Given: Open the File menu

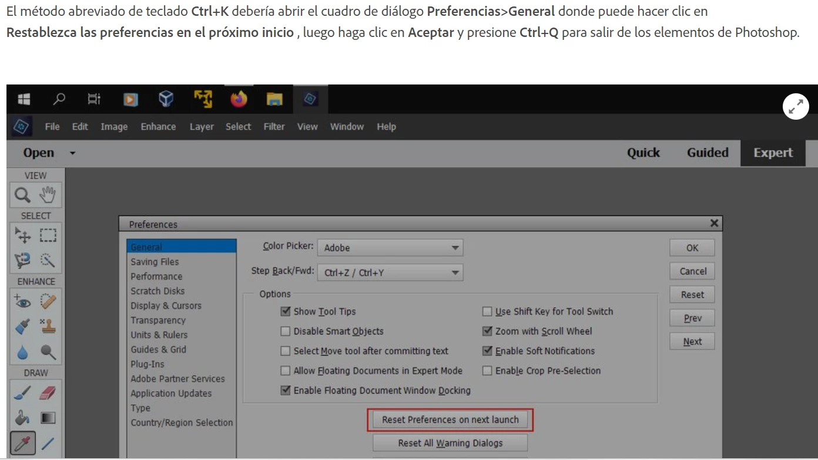Looking at the screenshot, I should [x=52, y=127].
